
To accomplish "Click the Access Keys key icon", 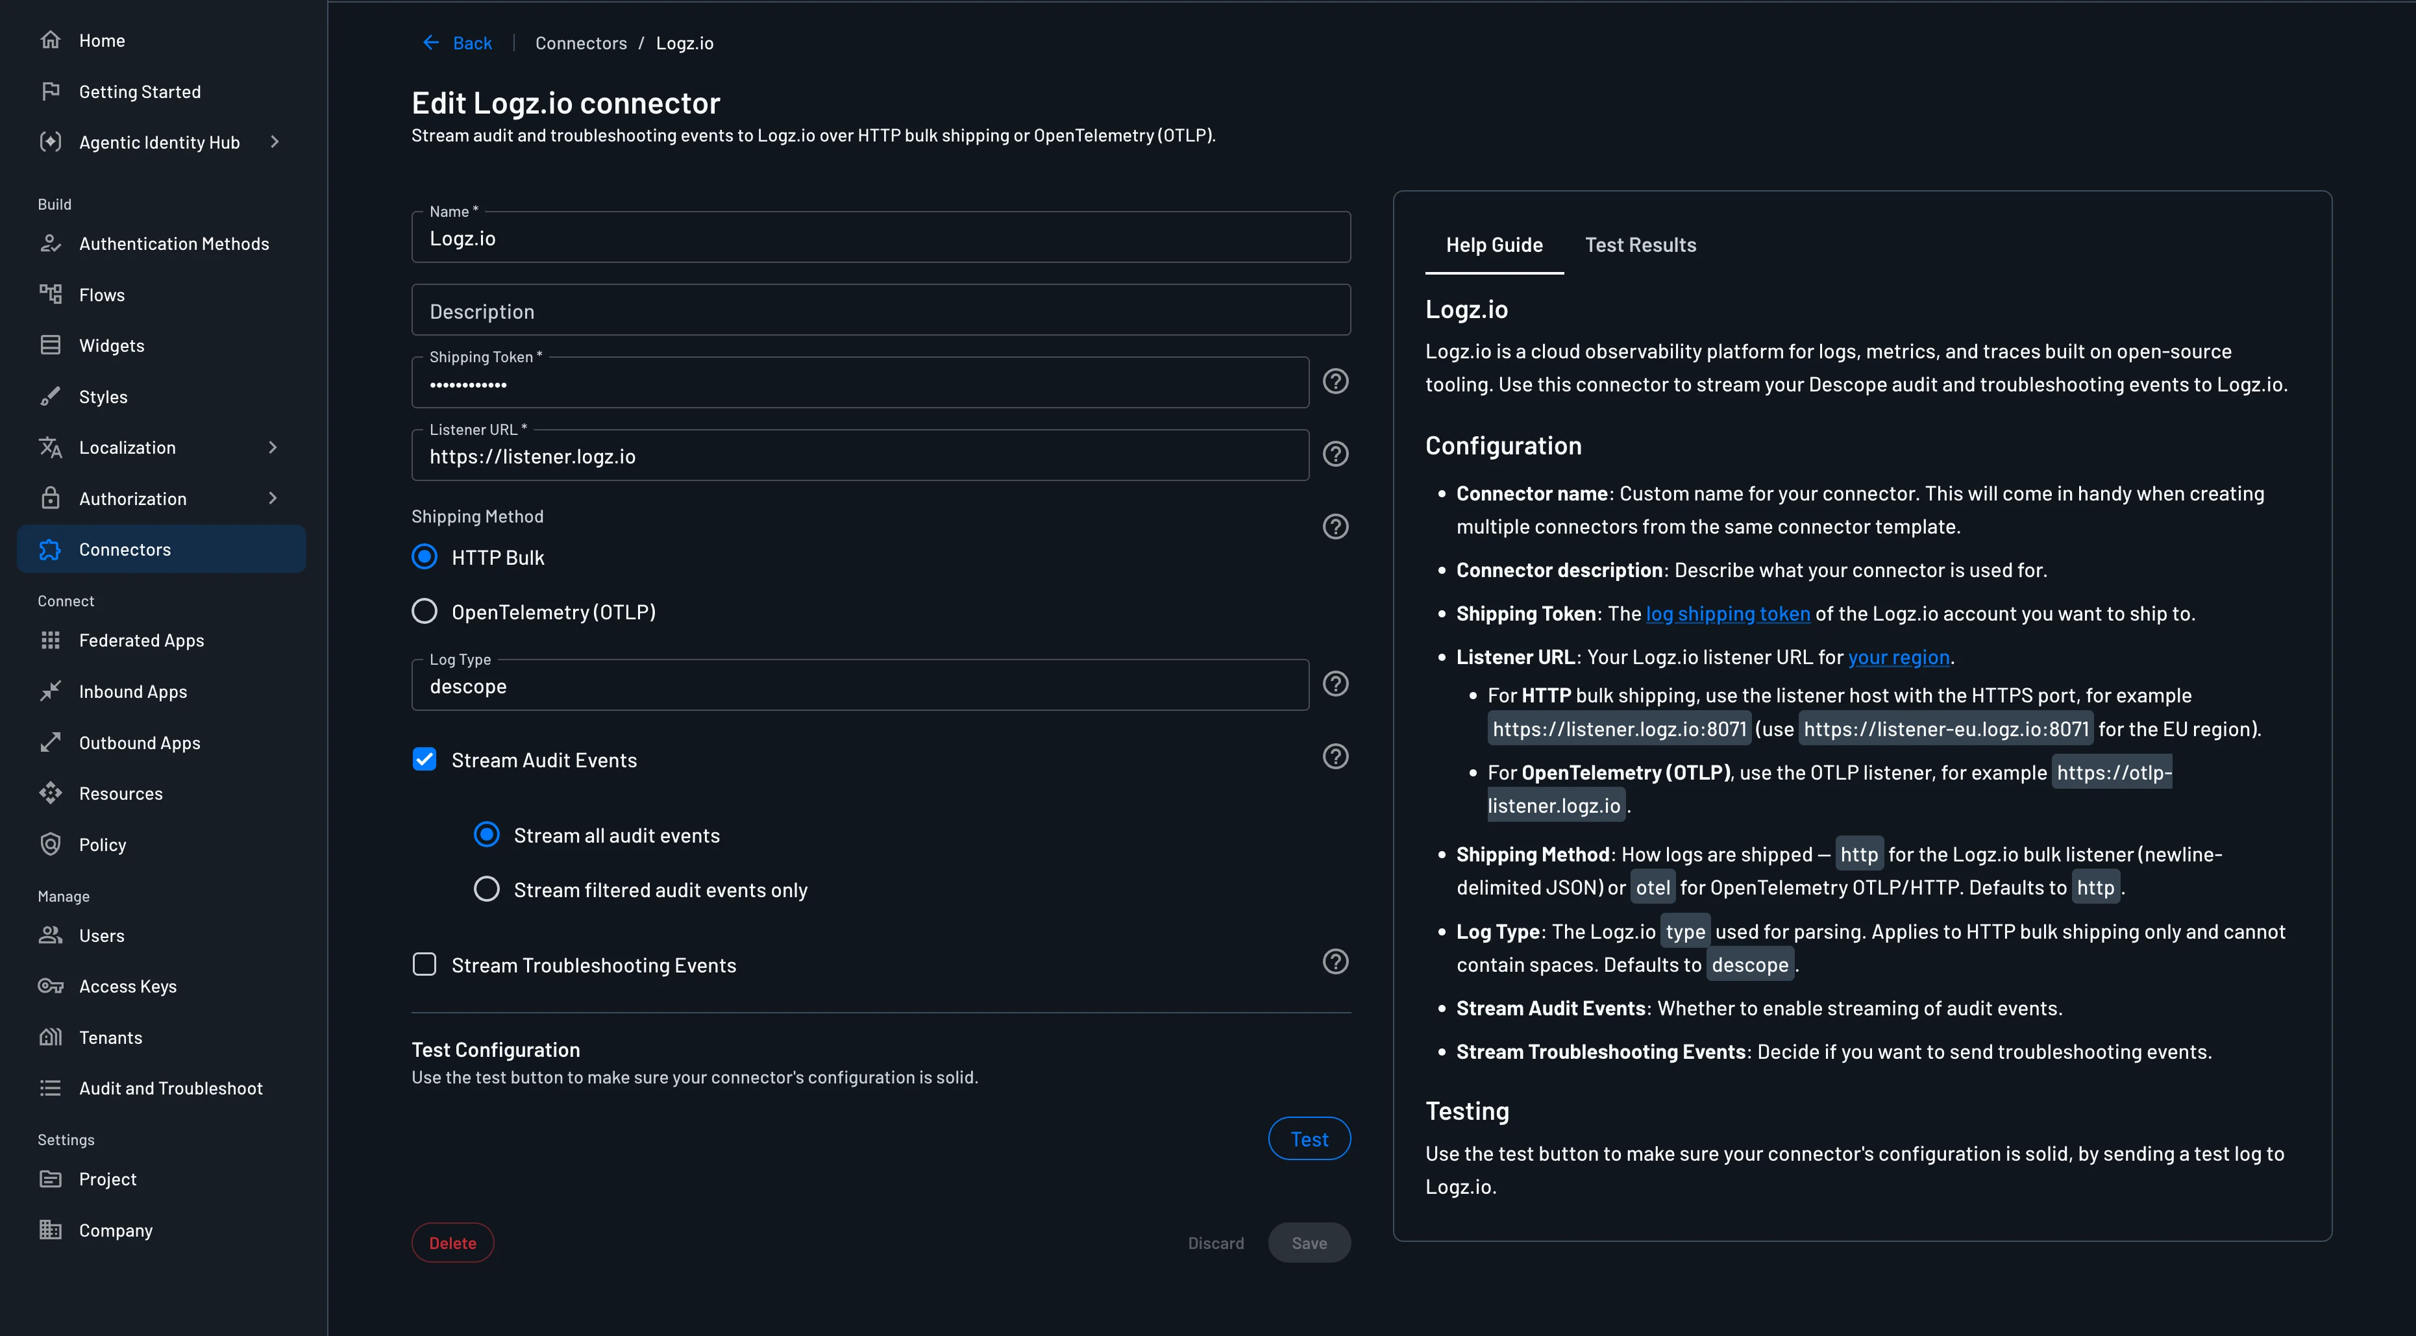I will click(51, 986).
